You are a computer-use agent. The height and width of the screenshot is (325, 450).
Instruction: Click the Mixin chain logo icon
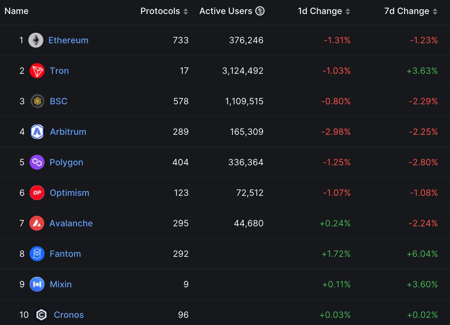coord(37,284)
